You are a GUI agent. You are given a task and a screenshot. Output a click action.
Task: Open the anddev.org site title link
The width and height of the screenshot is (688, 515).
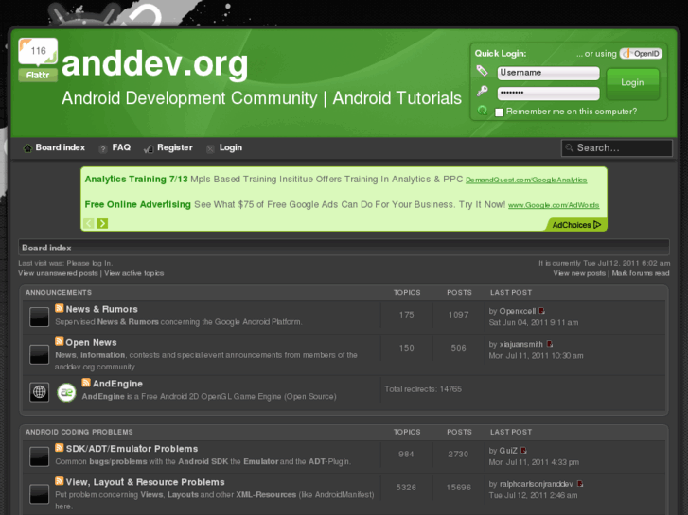154,64
